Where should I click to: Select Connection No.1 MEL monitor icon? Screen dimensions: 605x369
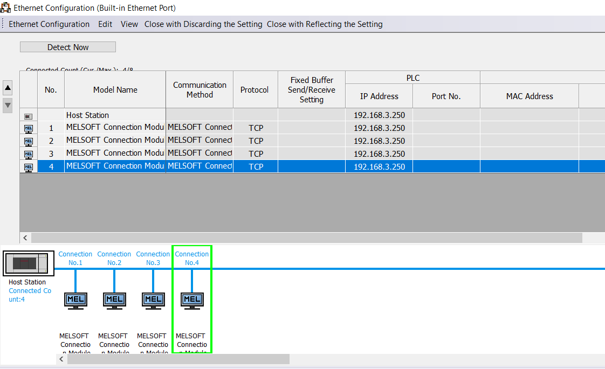(75, 301)
